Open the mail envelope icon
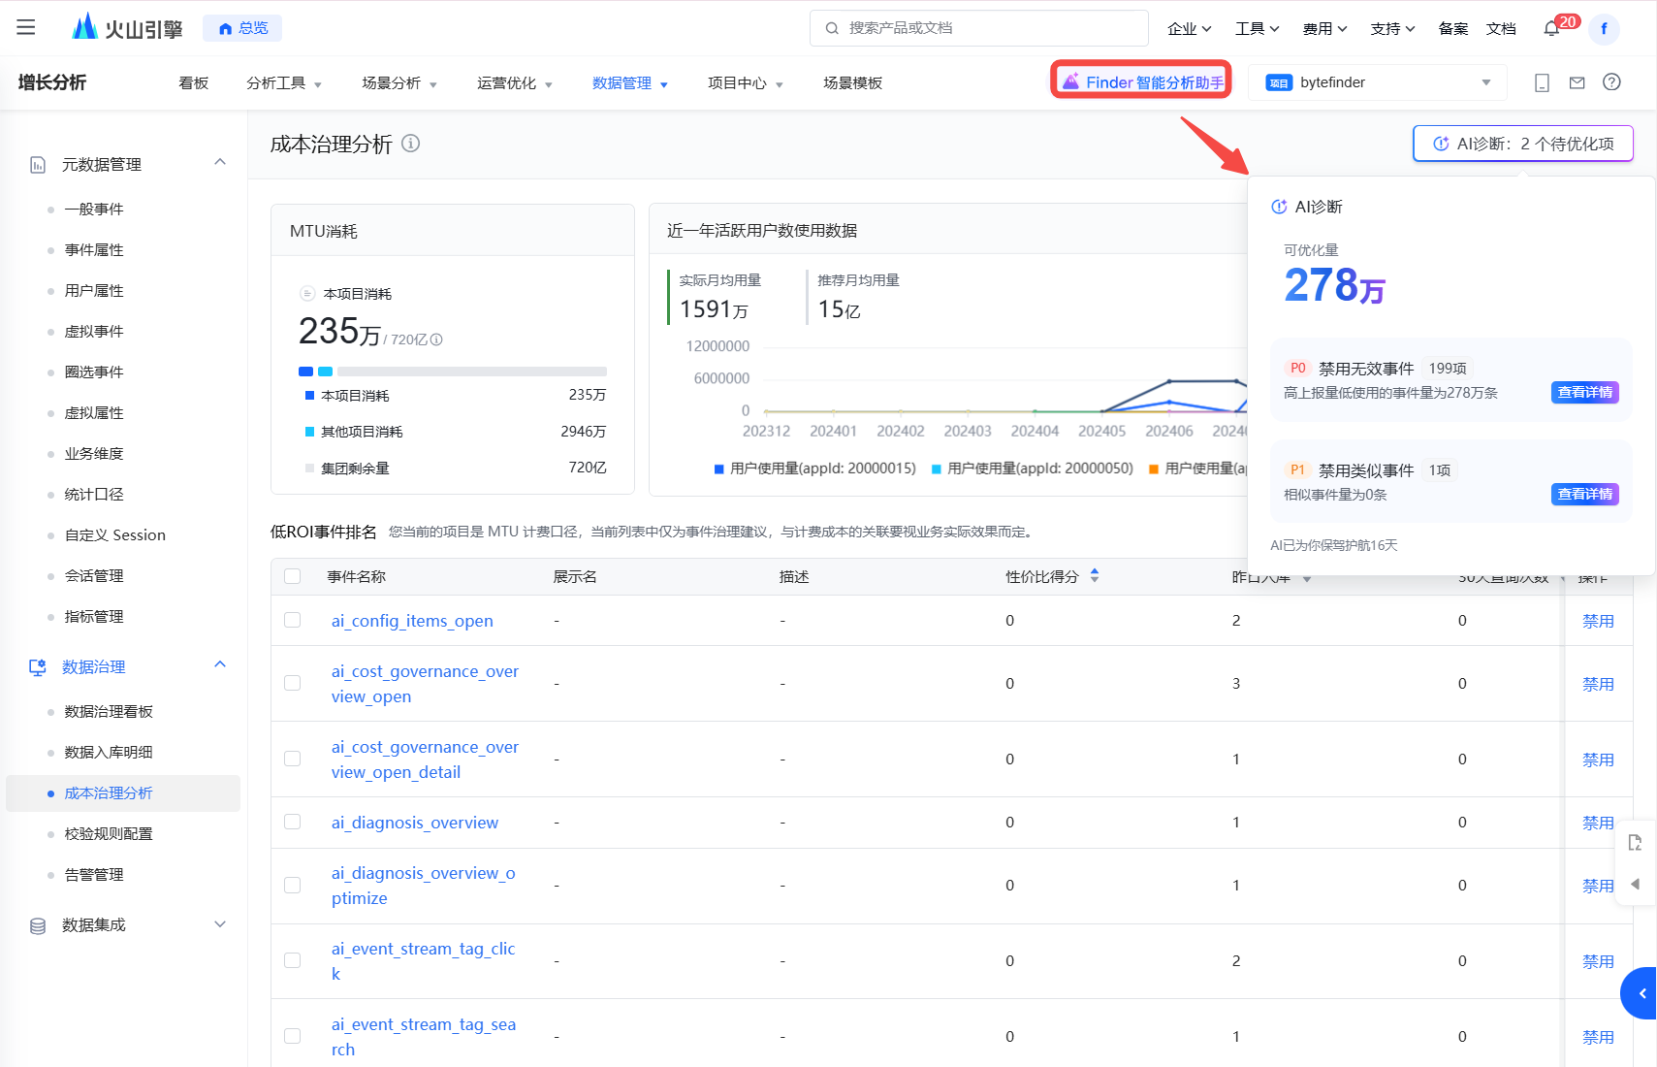Viewport: 1657px width, 1067px height. pyautogui.click(x=1577, y=83)
